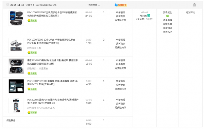Viewport: 204px width, 129px height.
Task: Click the green message bubble under 交易成功
Action: (167, 16)
